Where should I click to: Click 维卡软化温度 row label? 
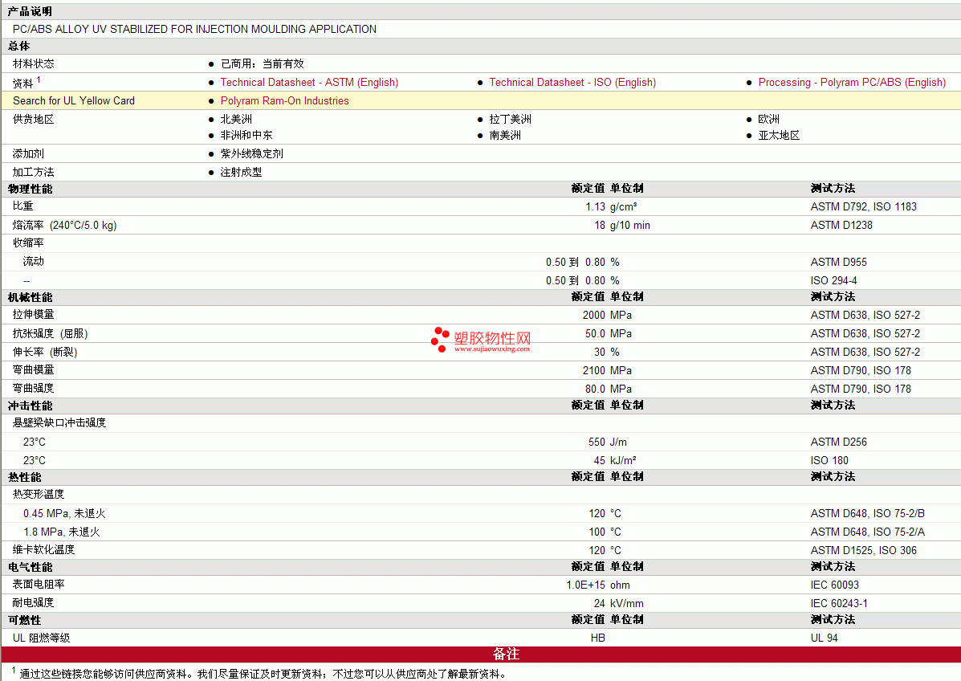[x=43, y=549]
